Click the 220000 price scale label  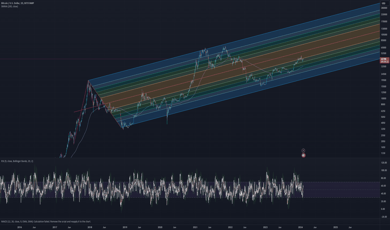[384, 15]
